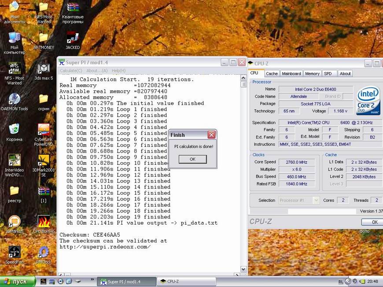
Task: Launch 3DMark05 from the desktop
Action: pyautogui.click(x=14, y=222)
